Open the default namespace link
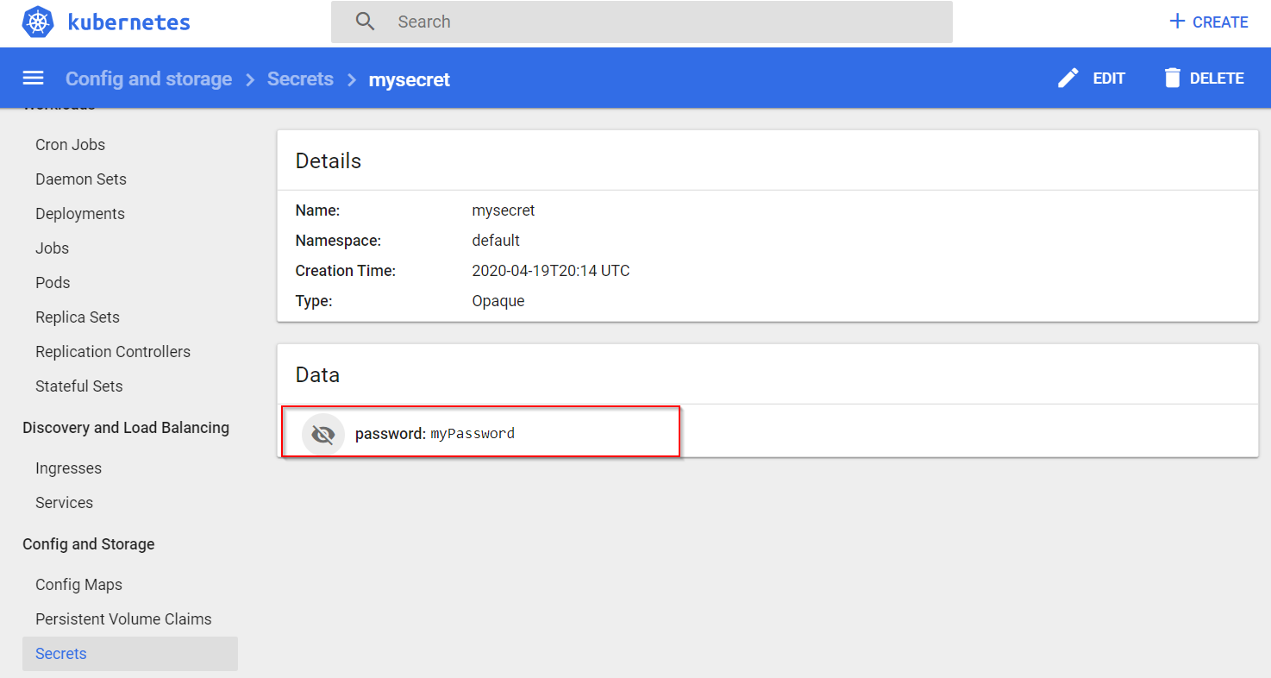 pyautogui.click(x=496, y=240)
